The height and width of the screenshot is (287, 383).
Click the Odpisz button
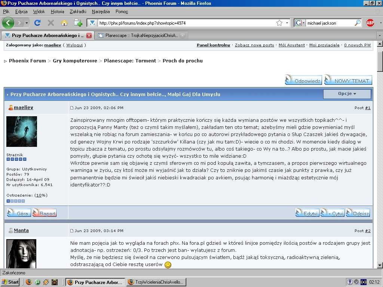point(358,213)
